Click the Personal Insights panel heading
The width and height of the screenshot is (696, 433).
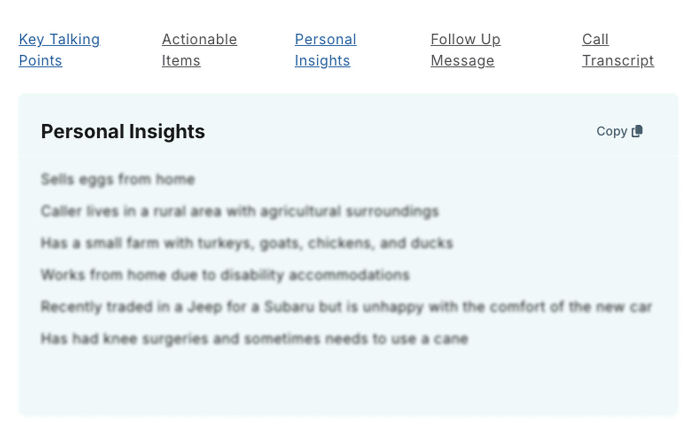123,132
